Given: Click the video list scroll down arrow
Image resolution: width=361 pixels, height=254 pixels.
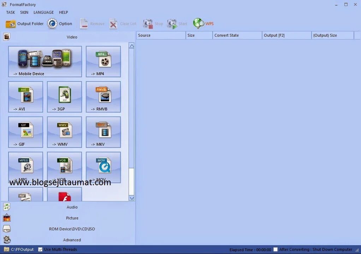Looking at the screenshot, I should click(x=131, y=198).
